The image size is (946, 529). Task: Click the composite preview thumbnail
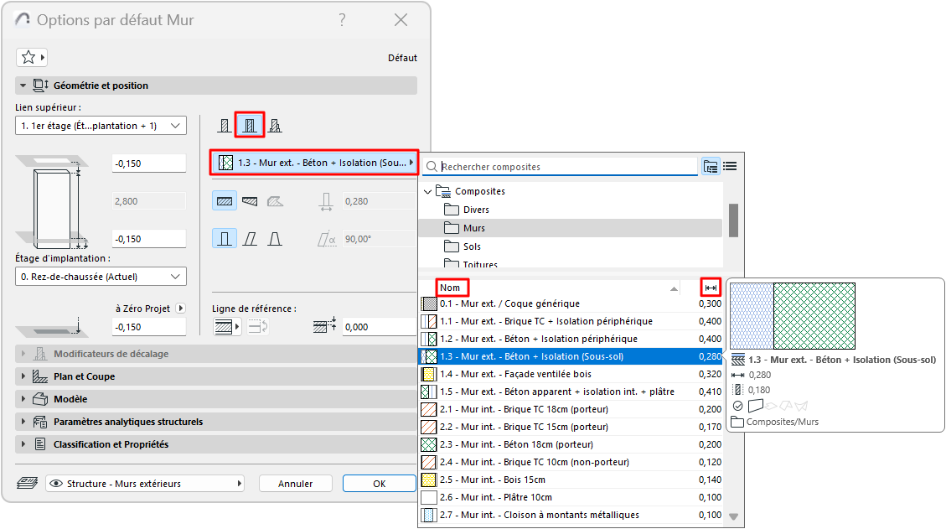pos(792,316)
